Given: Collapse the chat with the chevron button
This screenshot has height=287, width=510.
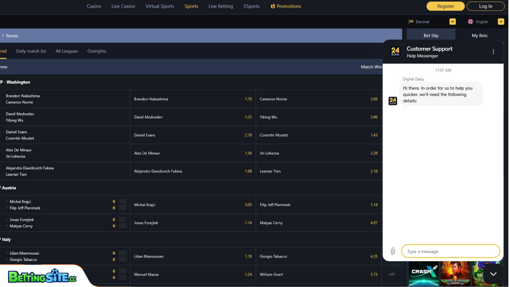Looking at the screenshot, I should (x=493, y=274).
